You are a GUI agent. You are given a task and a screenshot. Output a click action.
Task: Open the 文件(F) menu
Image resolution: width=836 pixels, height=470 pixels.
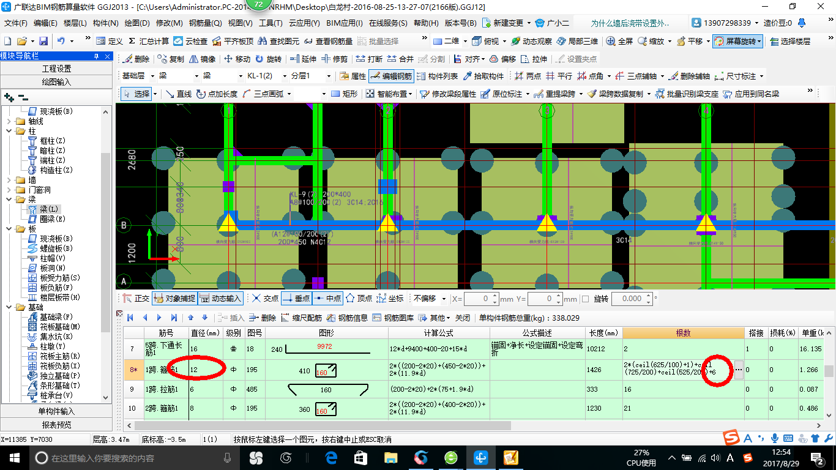click(x=16, y=23)
